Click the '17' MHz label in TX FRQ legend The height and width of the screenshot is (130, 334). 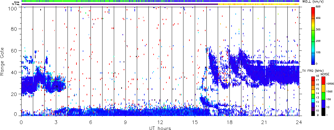(x=317, y=80)
